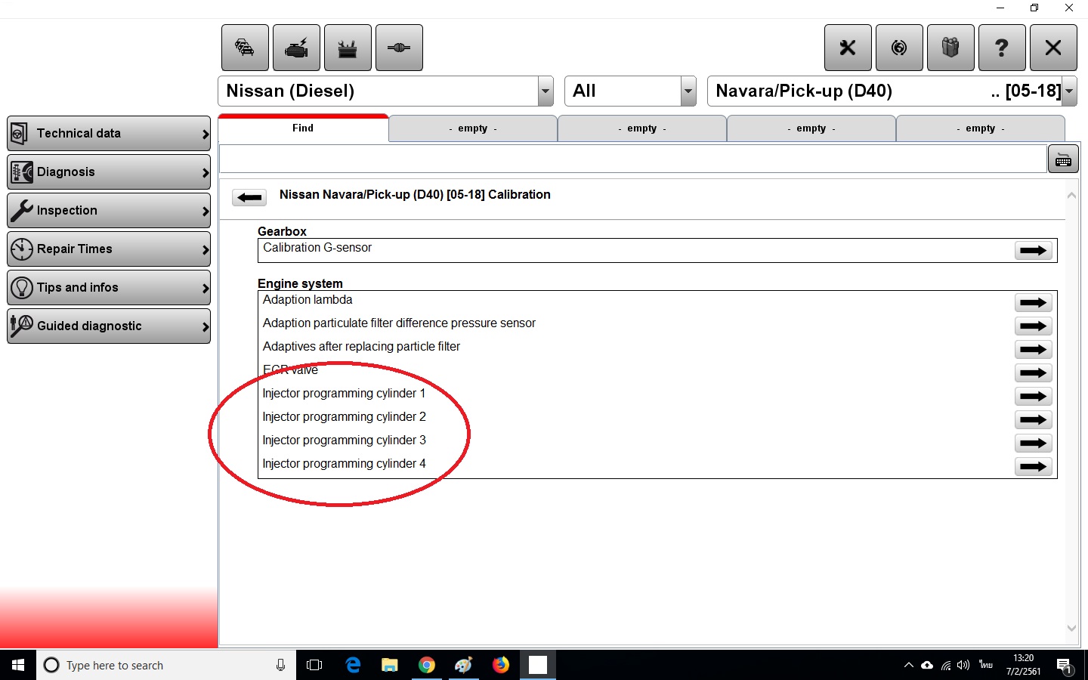Click the refresh/update circular icon
1088x680 pixels.
pos(899,48)
